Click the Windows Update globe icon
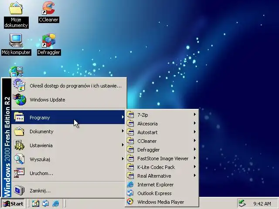Screen dimensions: 279x209 pyautogui.click(x=19, y=100)
